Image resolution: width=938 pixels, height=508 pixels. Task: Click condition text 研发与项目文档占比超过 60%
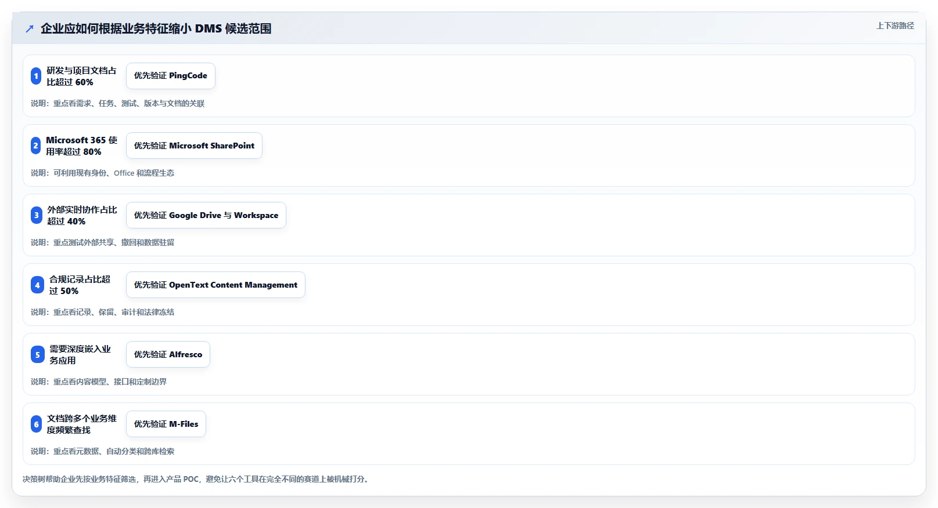click(81, 76)
